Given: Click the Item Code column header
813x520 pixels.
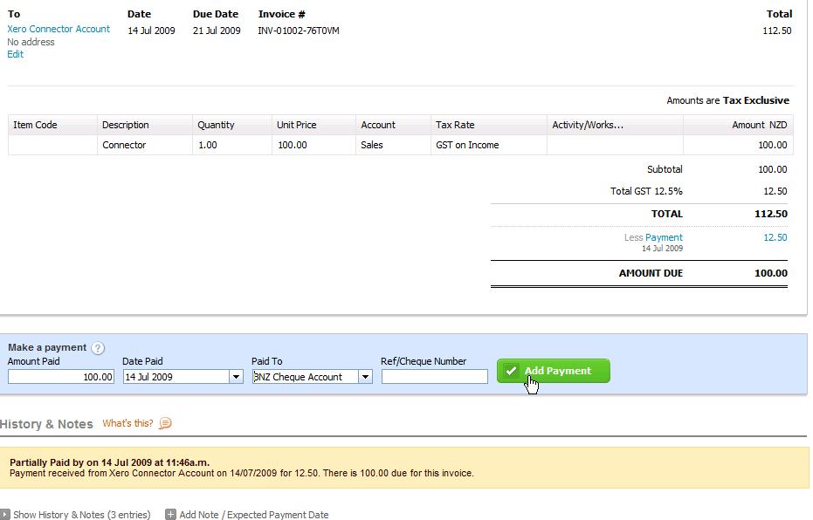Looking at the screenshot, I should click(x=53, y=125).
